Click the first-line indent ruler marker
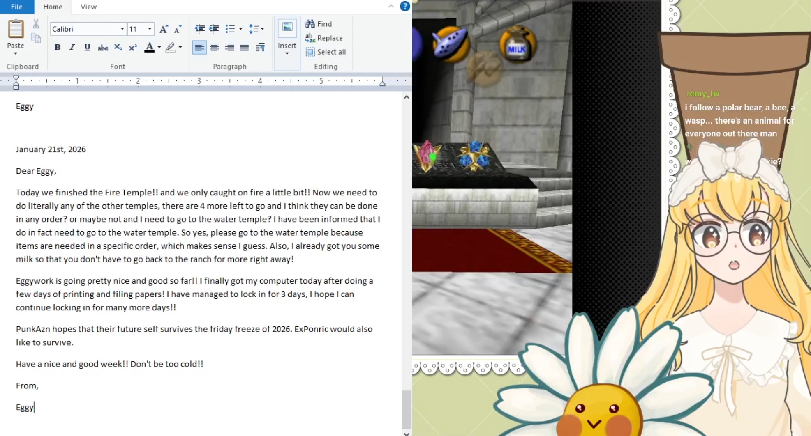This screenshot has height=436, width=811. point(16,78)
